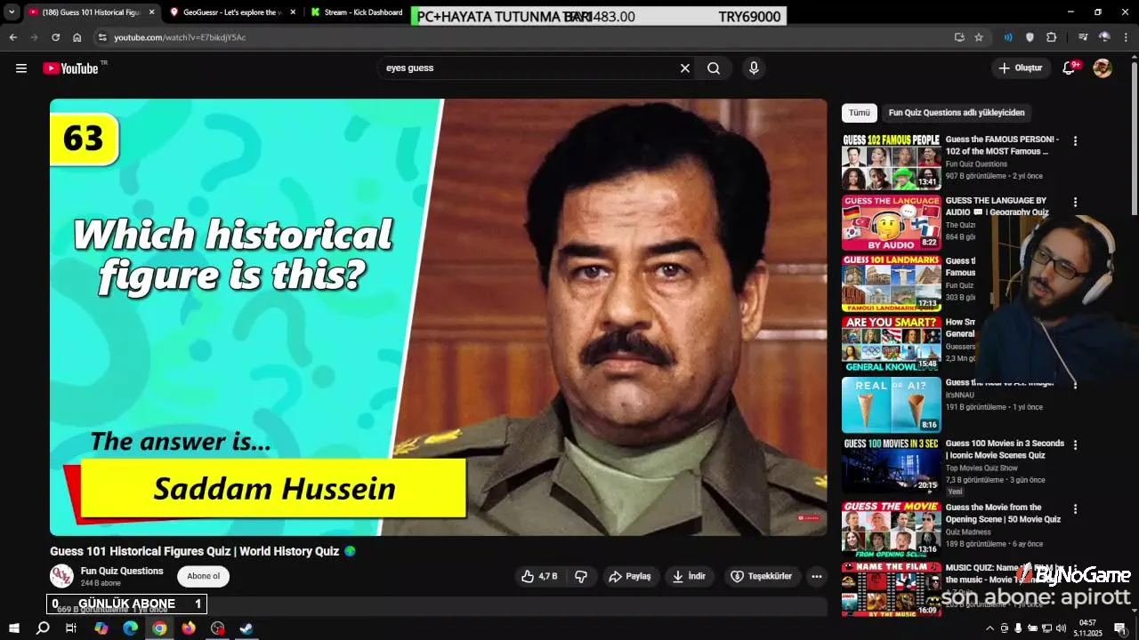Open Task View on the taskbar
Viewport: 1139px width, 640px height.
pyautogui.click(x=71, y=628)
